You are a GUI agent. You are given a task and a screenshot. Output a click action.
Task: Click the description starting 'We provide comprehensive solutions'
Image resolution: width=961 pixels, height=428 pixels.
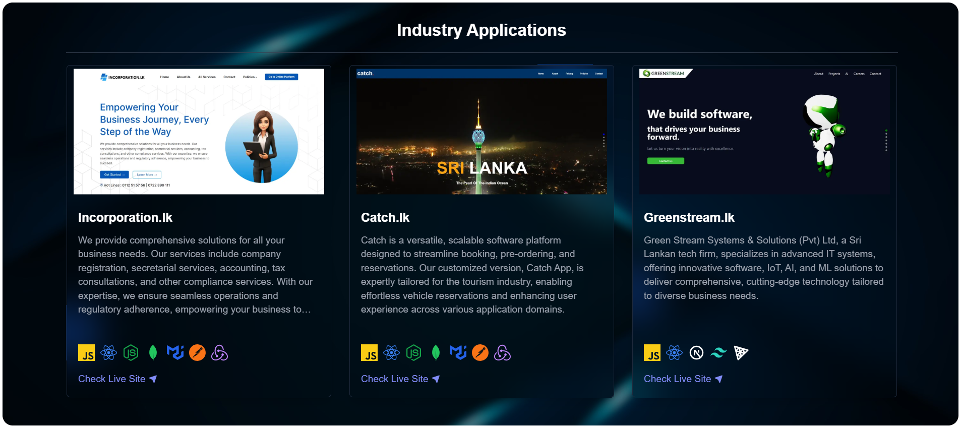[196, 275]
